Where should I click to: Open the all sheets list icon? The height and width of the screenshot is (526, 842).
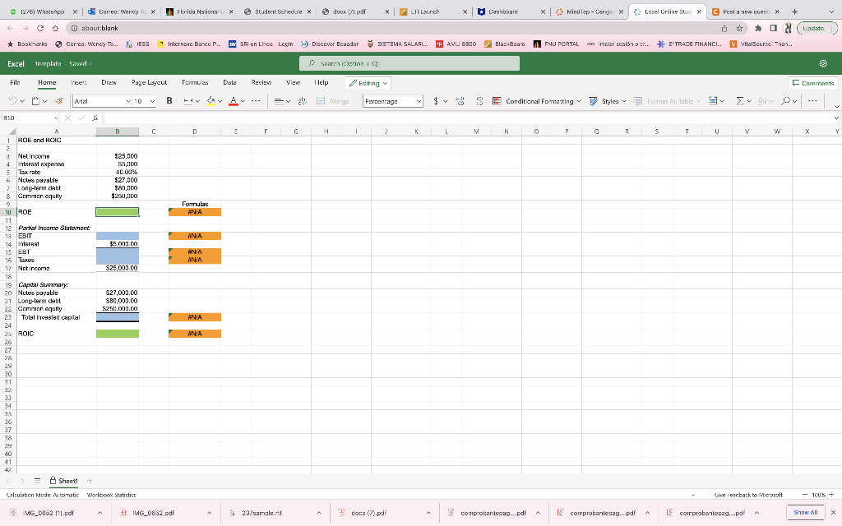click(37, 481)
